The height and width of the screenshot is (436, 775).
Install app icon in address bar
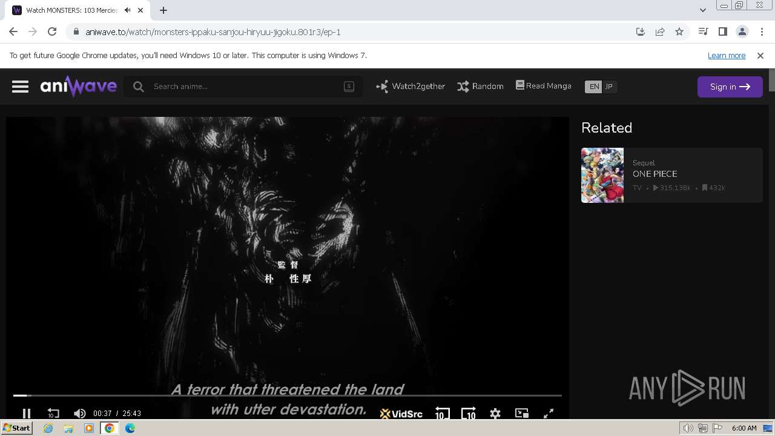(641, 31)
